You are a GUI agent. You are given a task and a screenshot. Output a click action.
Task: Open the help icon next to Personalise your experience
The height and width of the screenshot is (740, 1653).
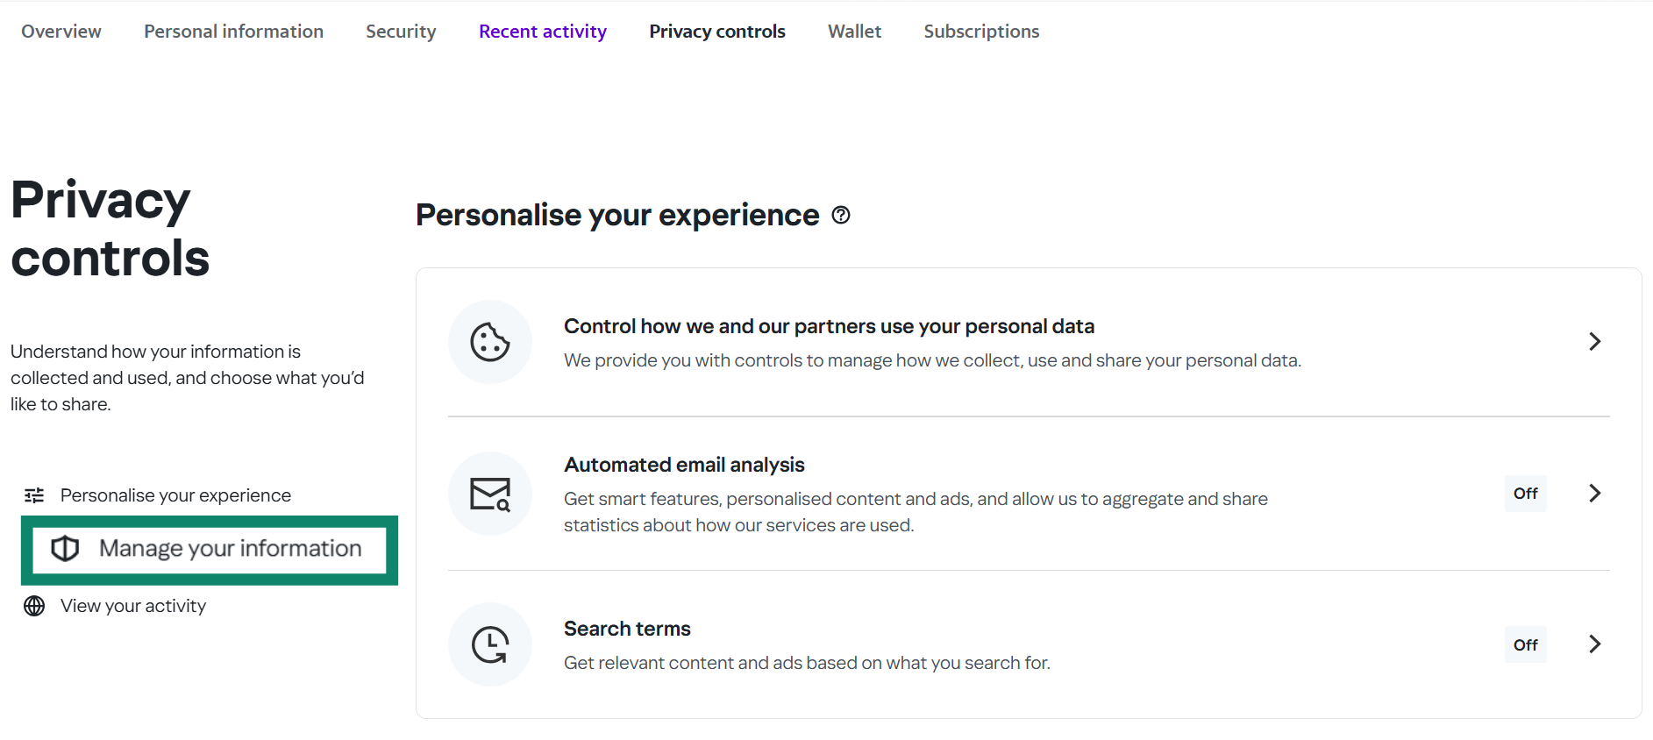pos(841,215)
